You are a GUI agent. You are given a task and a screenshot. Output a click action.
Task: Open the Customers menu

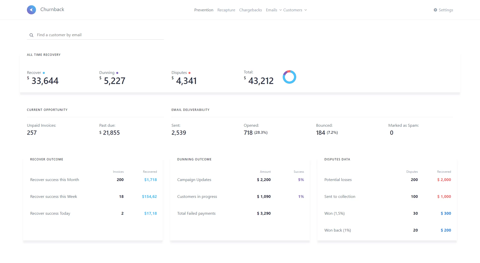[x=292, y=10]
